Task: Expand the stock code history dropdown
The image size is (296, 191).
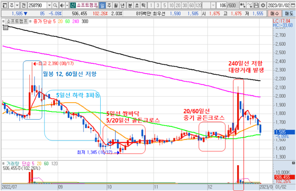Action: point(49,5)
